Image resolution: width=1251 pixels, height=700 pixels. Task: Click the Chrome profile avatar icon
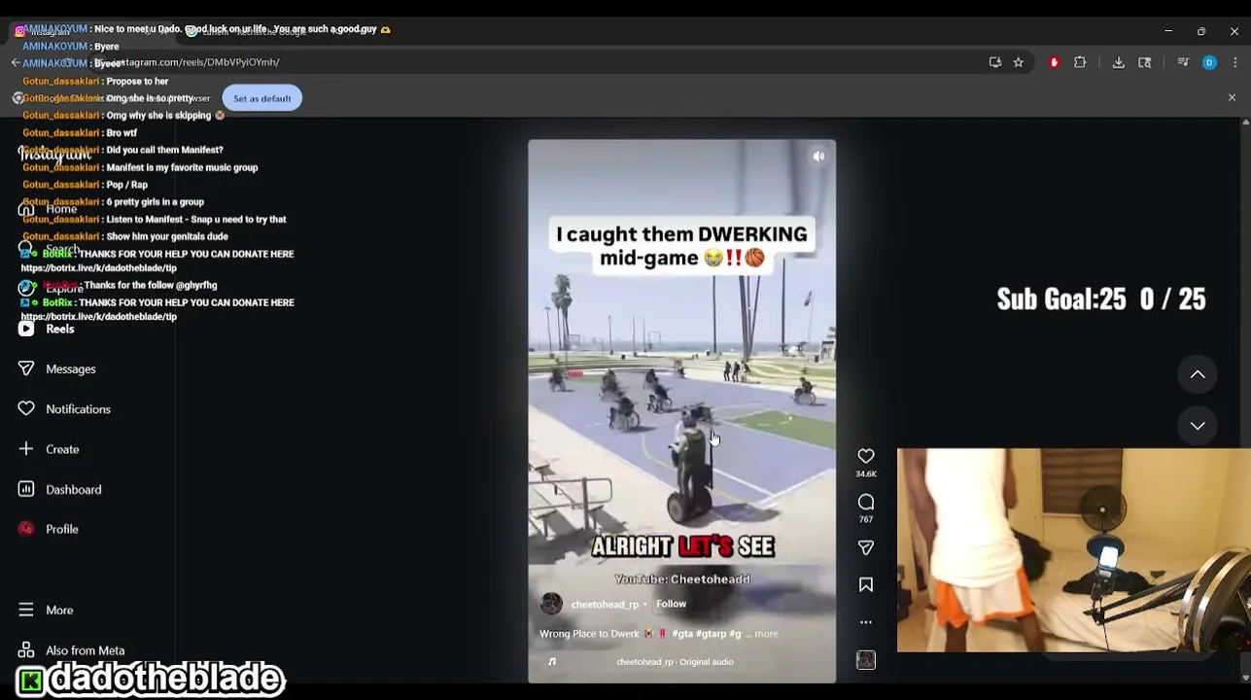point(1209,62)
